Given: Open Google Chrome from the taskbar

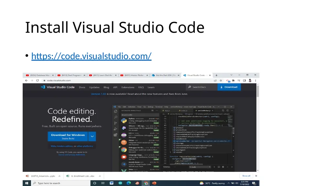Looking at the screenshot, I should click(x=146, y=183).
